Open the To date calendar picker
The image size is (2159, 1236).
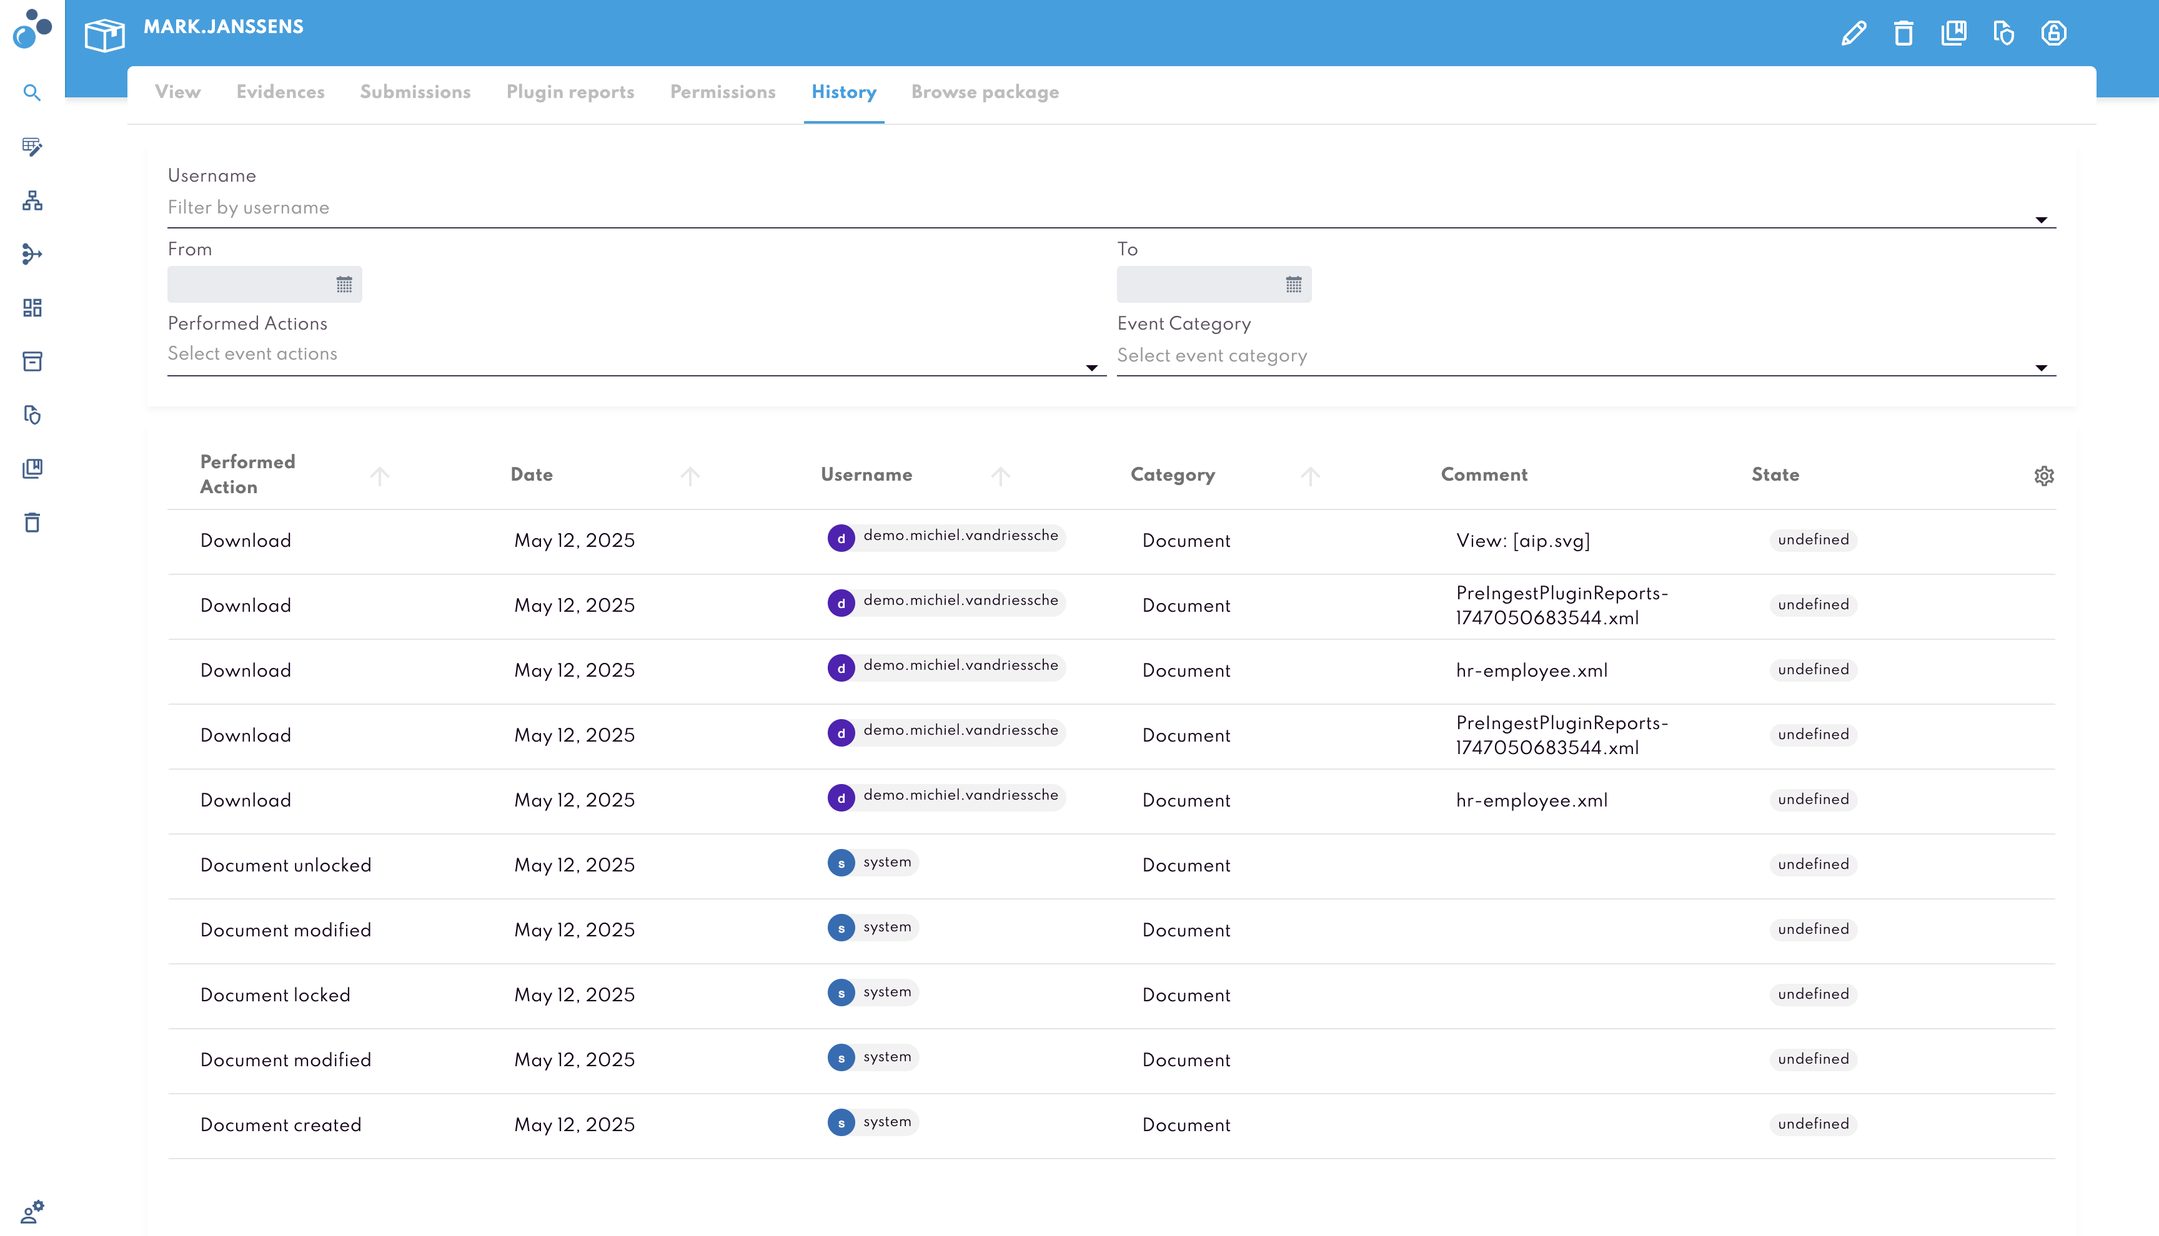[1294, 285]
